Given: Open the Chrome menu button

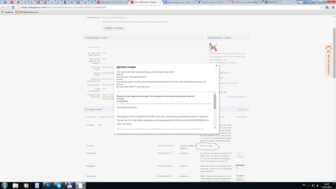Looking at the screenshot, I should (x=333, y=7).
